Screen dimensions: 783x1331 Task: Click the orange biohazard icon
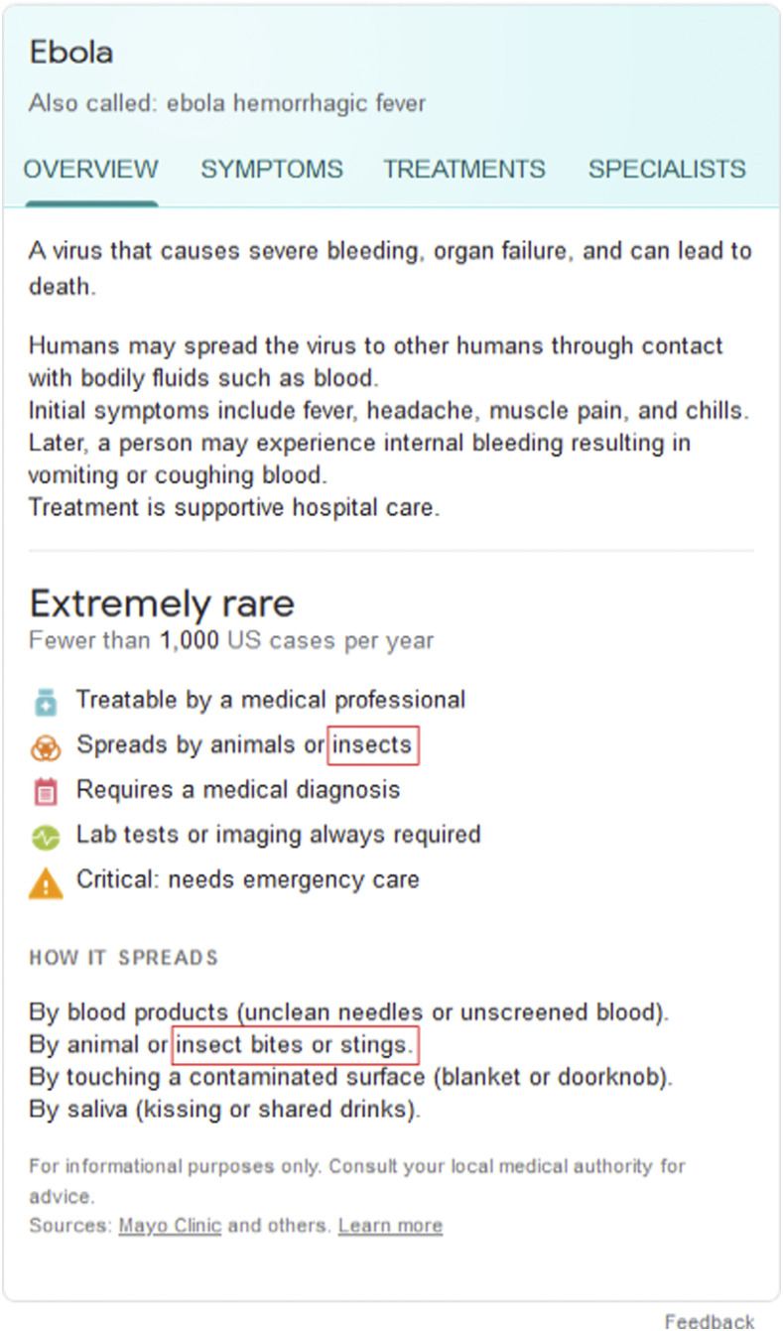tap(46, 746)
